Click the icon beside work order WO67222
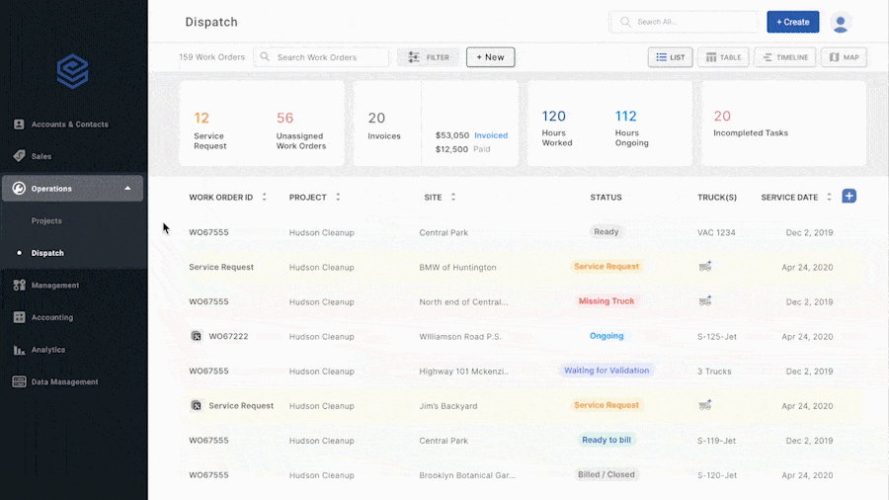The image size is (889, 500). point(196,336)
